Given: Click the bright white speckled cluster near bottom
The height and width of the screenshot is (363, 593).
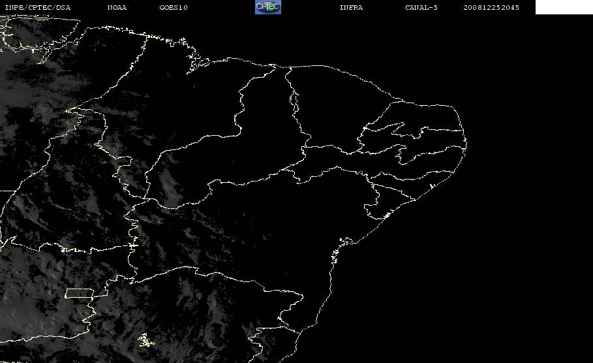Looking at the screenshot, I should click(146, 340).
